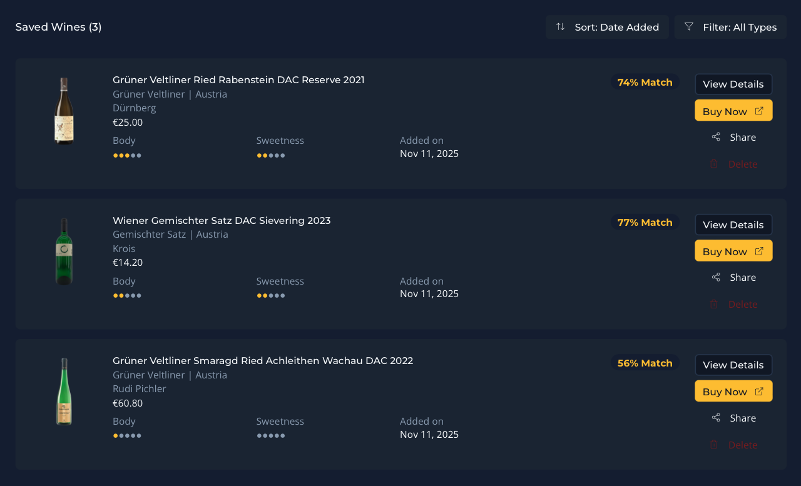Buy the Wiener Gemischter Satz Sievering now
The width and height of the screenshot is (801, 486).
733,251
